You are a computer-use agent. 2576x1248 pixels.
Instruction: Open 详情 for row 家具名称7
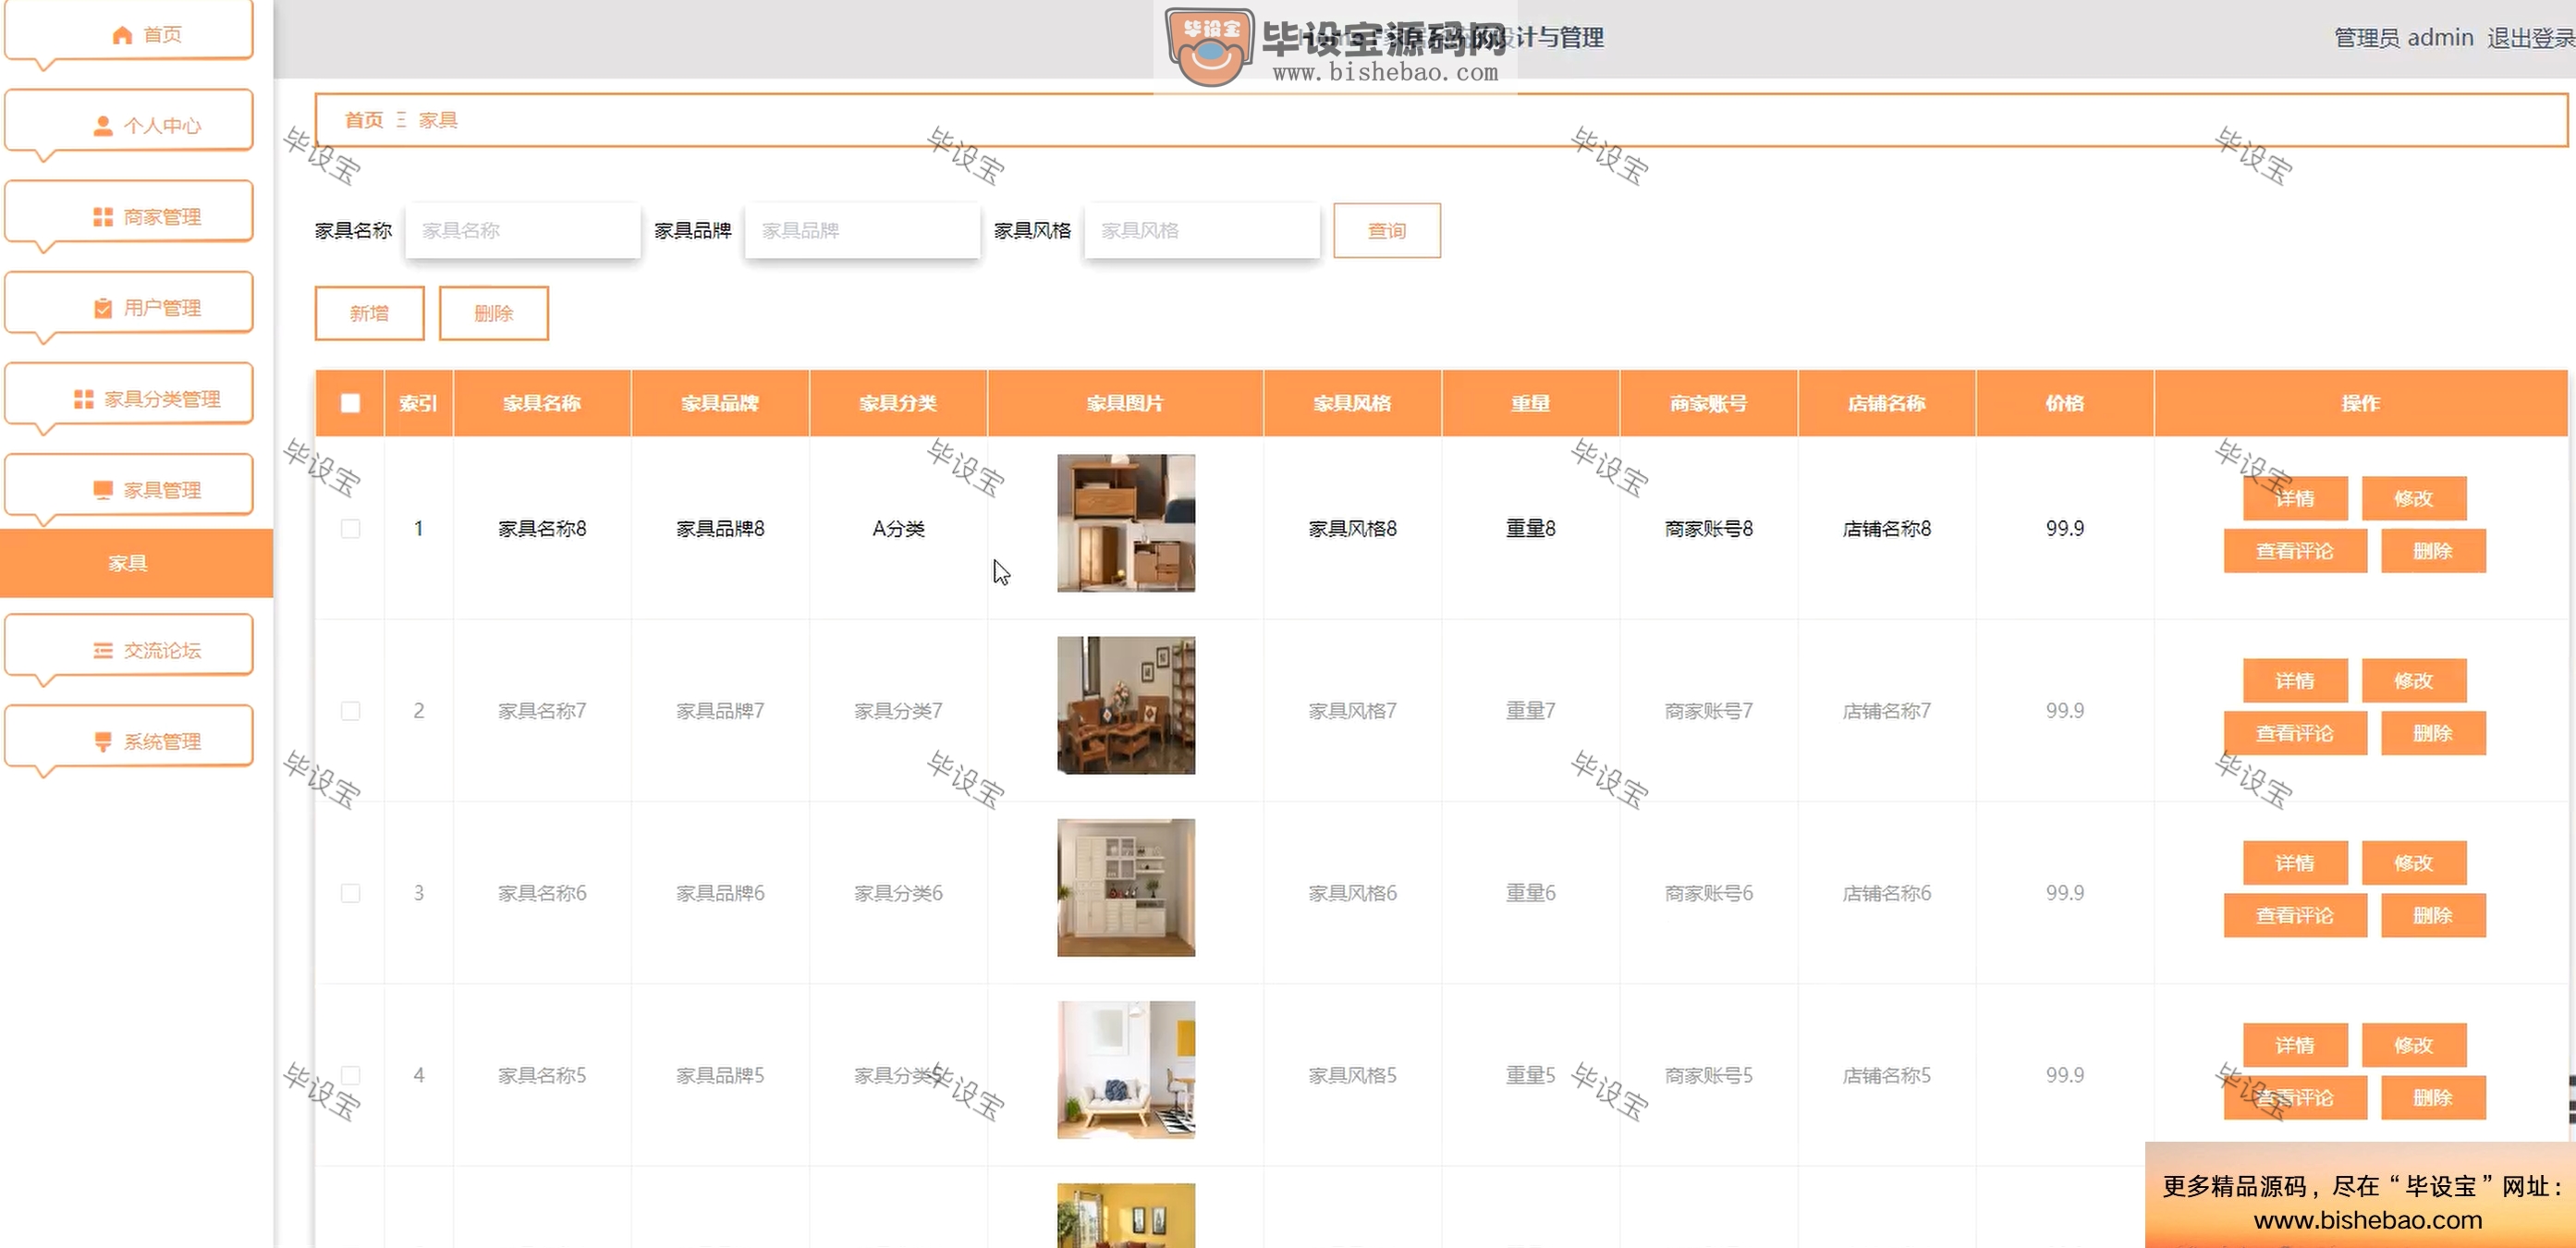click(2295, 681)
